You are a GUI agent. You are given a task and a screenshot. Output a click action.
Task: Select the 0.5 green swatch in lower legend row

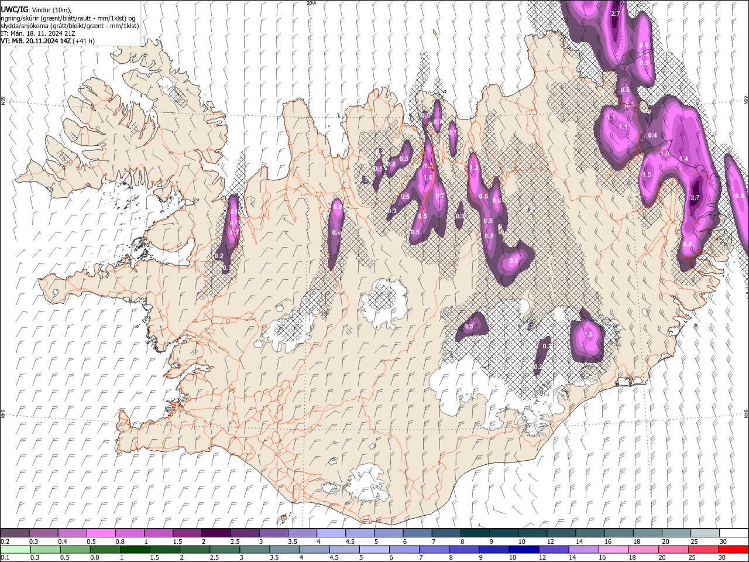pyautogui.click(x=75, y=549)
